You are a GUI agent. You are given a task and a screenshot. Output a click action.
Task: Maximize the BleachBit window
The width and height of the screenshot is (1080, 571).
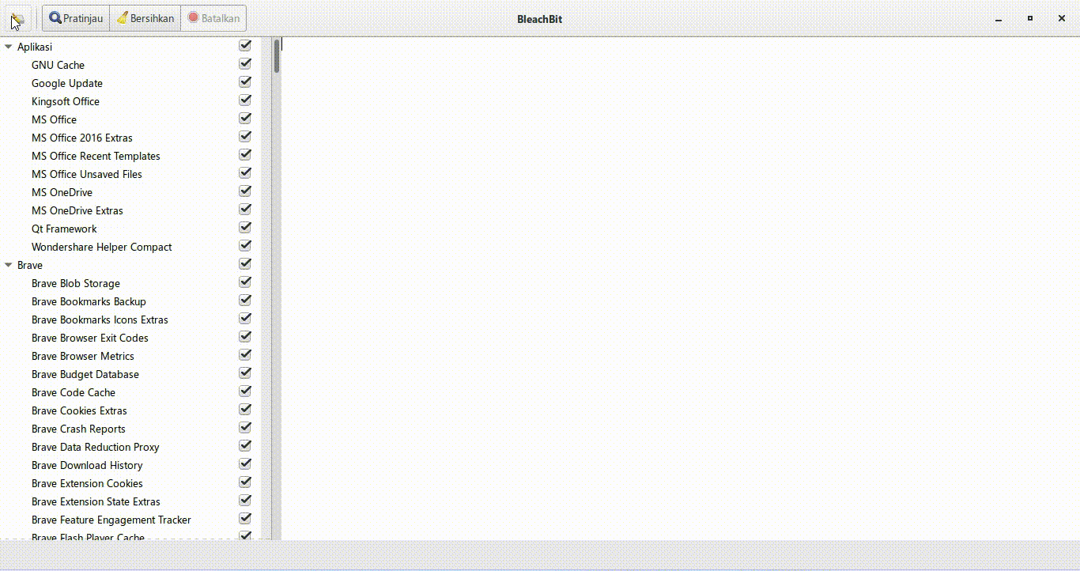(x=1030, y=18)
